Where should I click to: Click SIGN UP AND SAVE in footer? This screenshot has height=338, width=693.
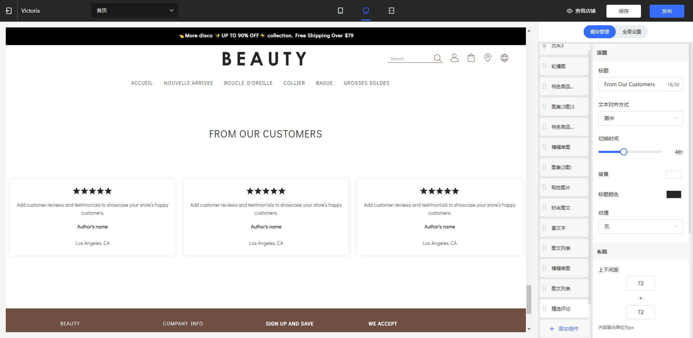tap(289, 324)
